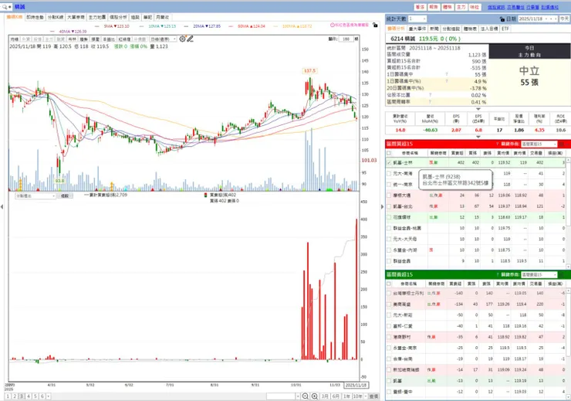Zoom out the chart with minus magnifier
This screenshot has width=571, height=401.
coord(306,396)
